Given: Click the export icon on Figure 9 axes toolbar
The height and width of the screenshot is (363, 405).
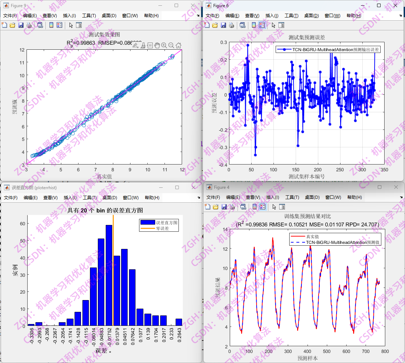Looking at the screenshot, I should [x=135, y=46].
